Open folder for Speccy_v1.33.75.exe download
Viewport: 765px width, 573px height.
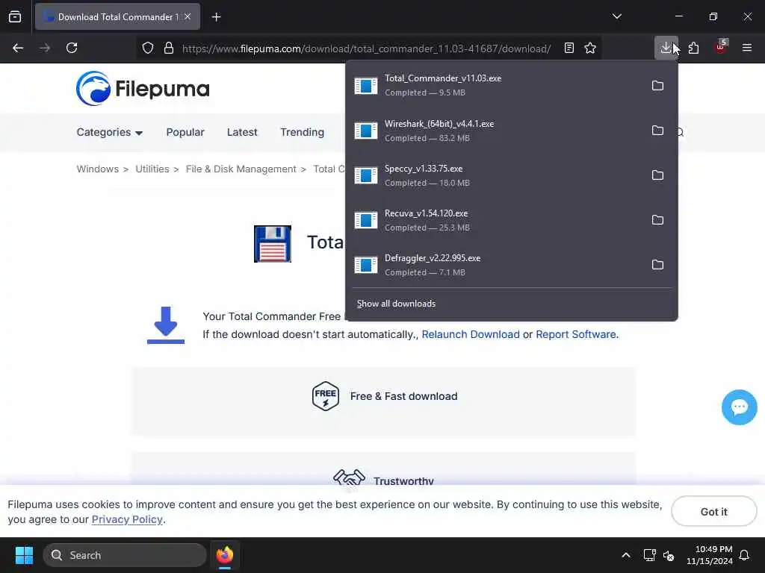pos(657,175)
